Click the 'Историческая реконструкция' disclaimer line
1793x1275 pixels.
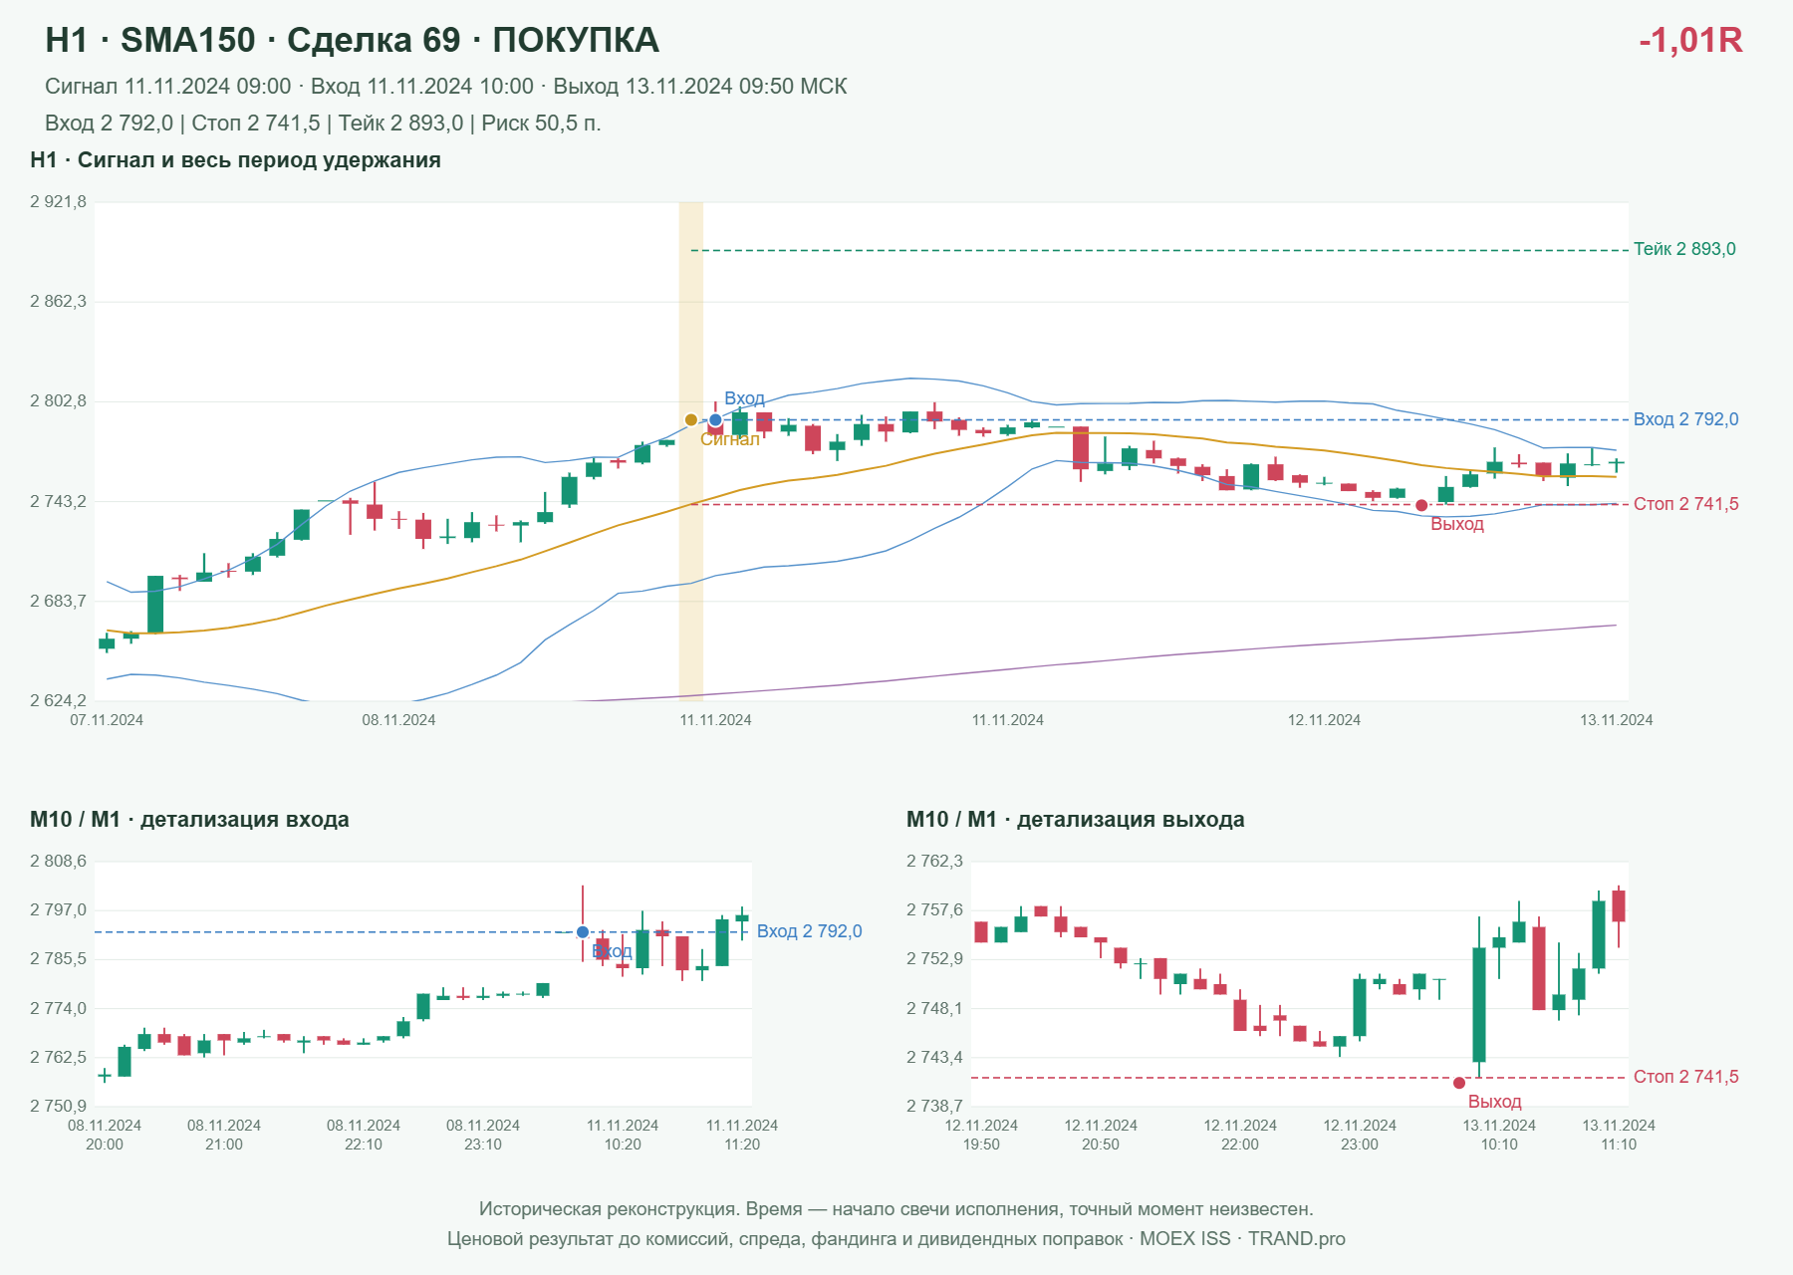coord(896,1209)
